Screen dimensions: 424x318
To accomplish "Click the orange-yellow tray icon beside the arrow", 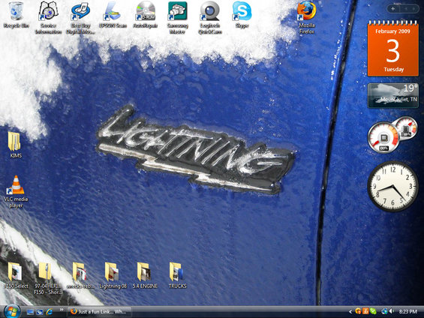I will pyautogui.click(x=358, y=311).
